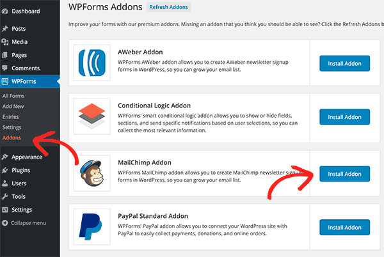Click the Users person icon
Screen dimensions: 384x257
[5, 183]
